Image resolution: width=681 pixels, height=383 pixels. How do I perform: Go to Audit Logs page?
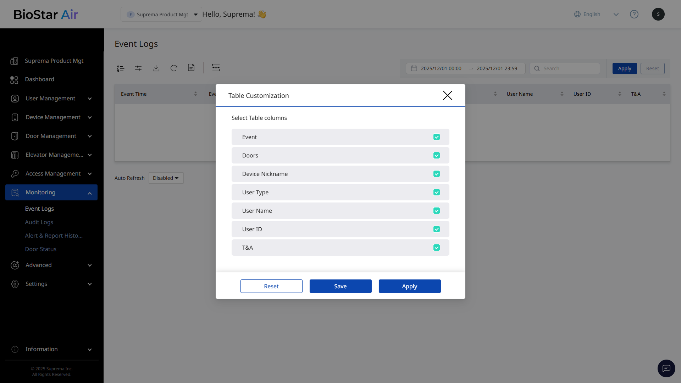click(39, 222)
